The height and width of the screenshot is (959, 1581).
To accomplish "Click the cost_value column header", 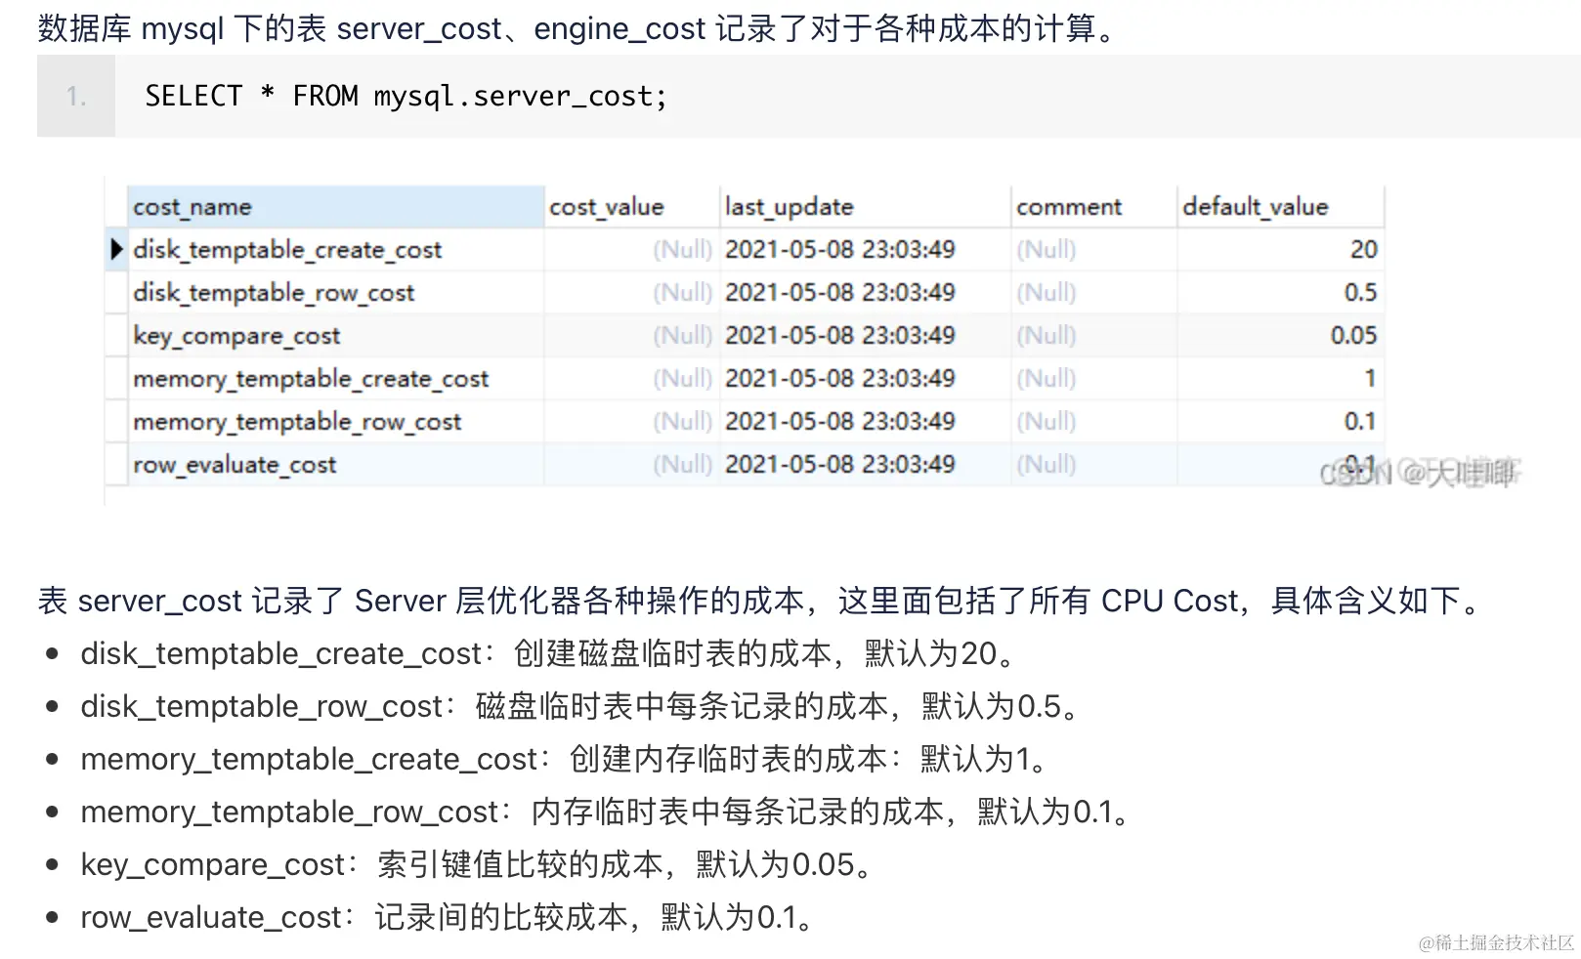I will pos(631,207).
